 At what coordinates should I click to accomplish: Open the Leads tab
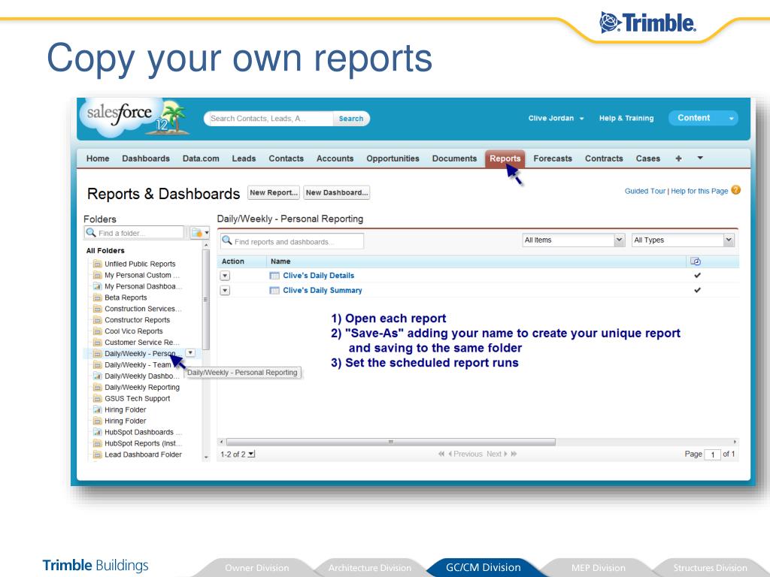pos(244,159)
